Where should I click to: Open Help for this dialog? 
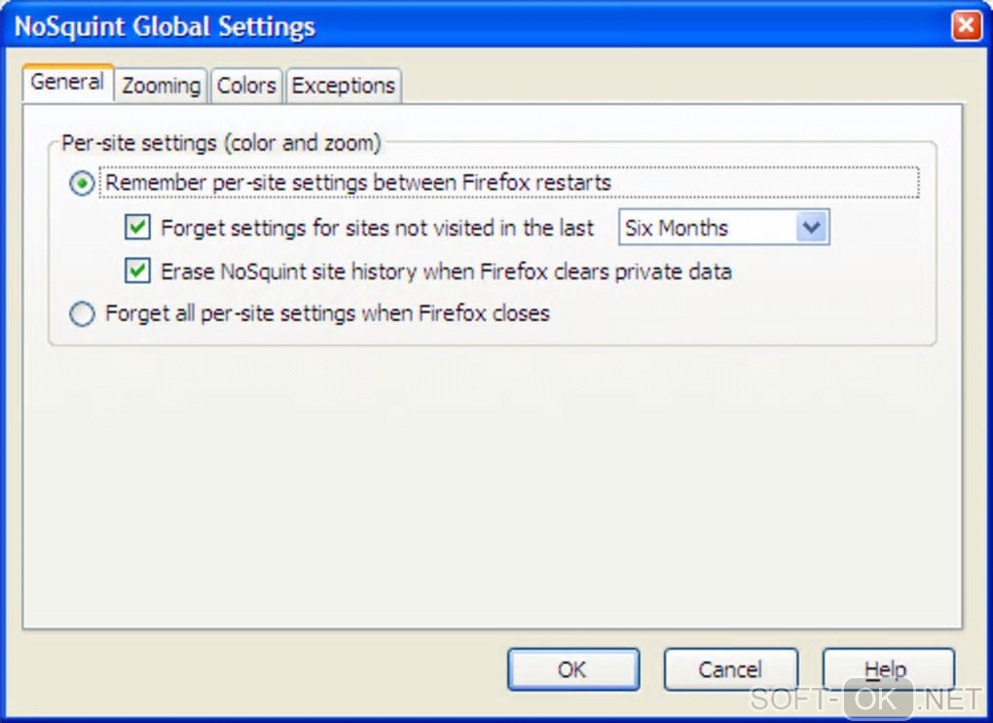coord(887,669)
